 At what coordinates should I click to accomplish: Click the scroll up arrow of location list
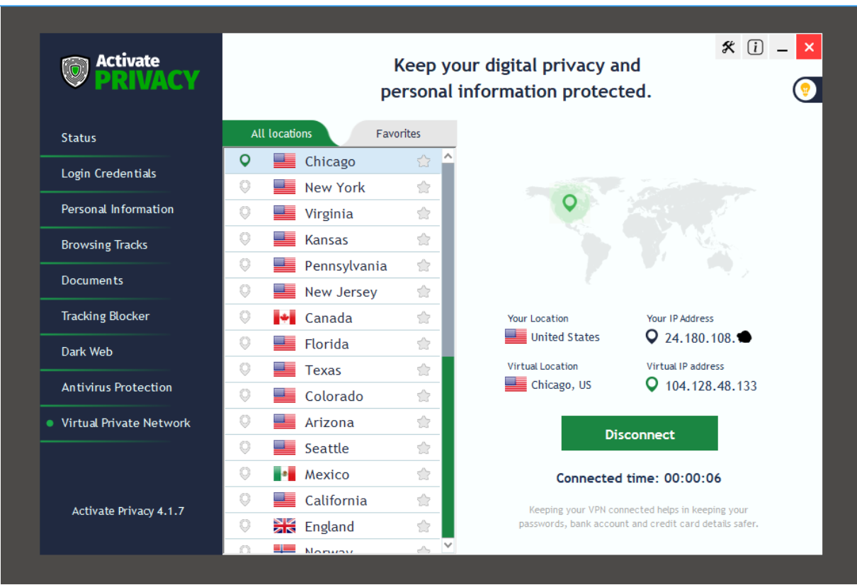coord(448,155)
